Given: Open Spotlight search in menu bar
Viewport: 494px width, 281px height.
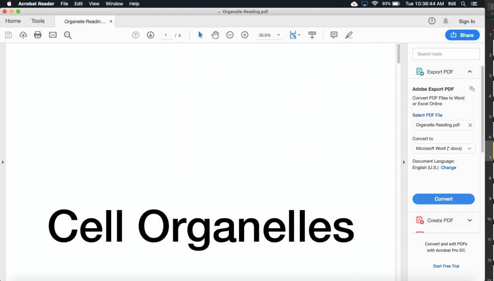Looking at the screenshot, I should [x=463, y=4].
